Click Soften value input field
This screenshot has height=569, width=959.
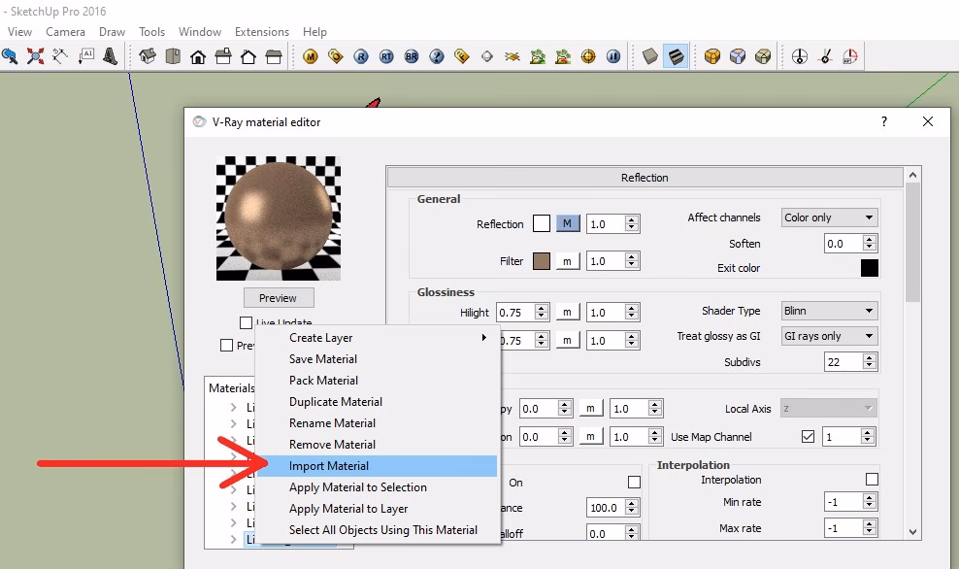[x=843, y=244]
